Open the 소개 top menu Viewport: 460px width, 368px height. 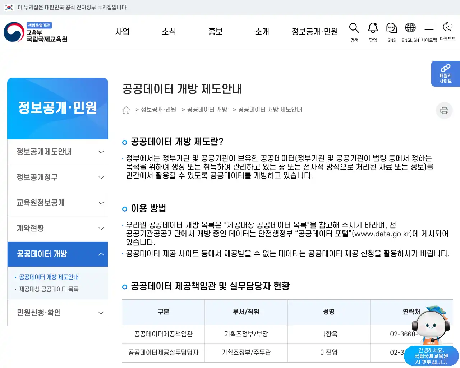pos(262,32)
